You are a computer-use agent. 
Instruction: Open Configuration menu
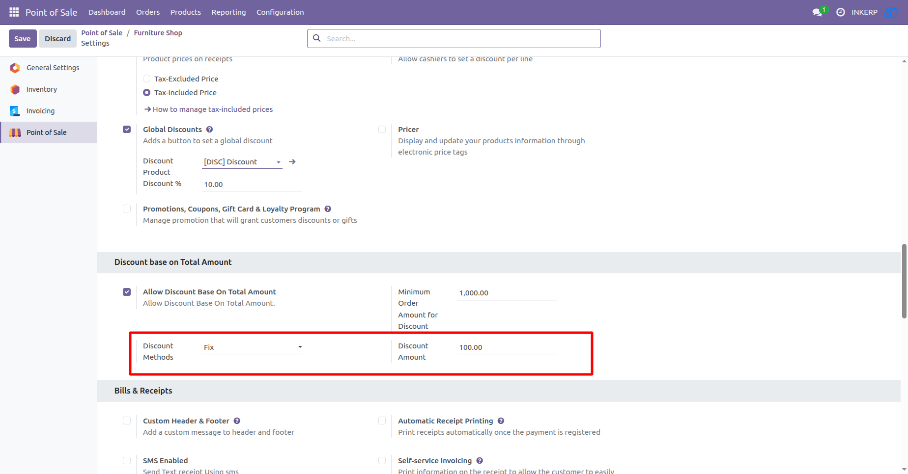click(280, 12)
